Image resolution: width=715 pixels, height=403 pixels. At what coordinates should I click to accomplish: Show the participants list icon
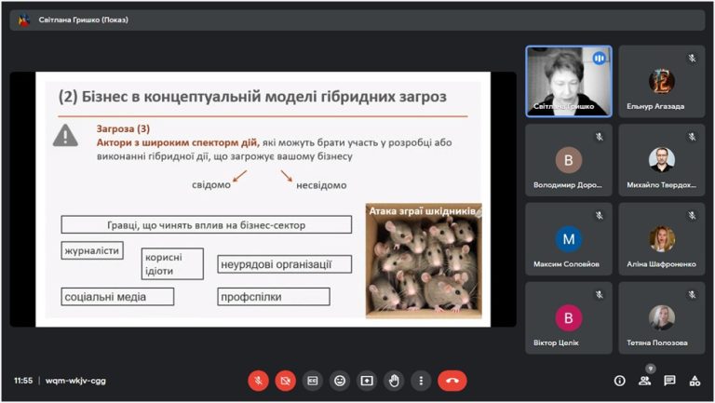click(645, 381)
